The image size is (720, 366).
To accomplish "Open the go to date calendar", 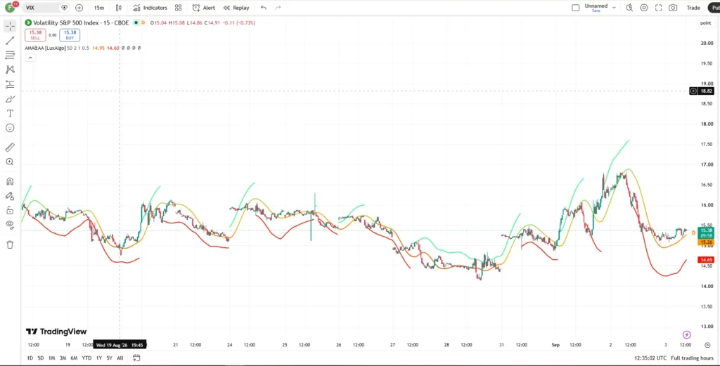I will 136,358.
